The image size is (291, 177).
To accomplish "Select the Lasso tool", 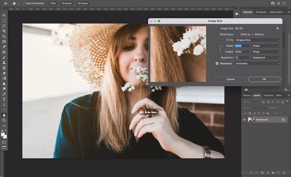I will (4, 26).
